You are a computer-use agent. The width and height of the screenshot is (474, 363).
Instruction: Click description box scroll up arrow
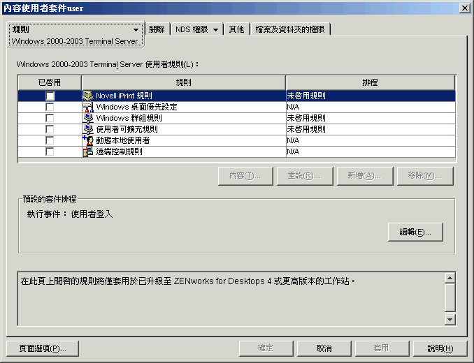point(450,278)
